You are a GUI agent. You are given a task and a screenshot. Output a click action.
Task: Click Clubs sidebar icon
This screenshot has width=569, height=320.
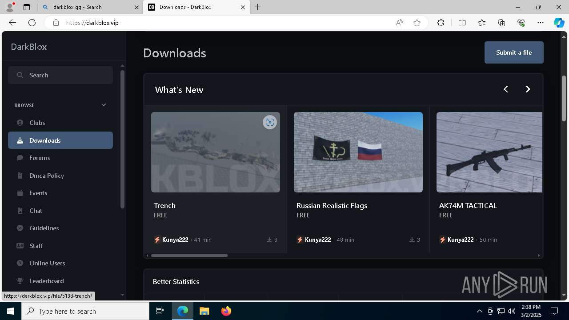point(20,123)
